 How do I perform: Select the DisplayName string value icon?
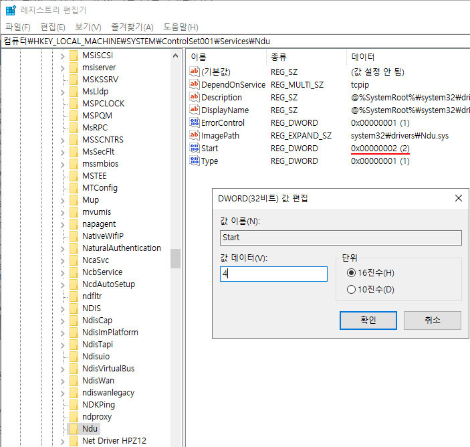pos(195,110)
